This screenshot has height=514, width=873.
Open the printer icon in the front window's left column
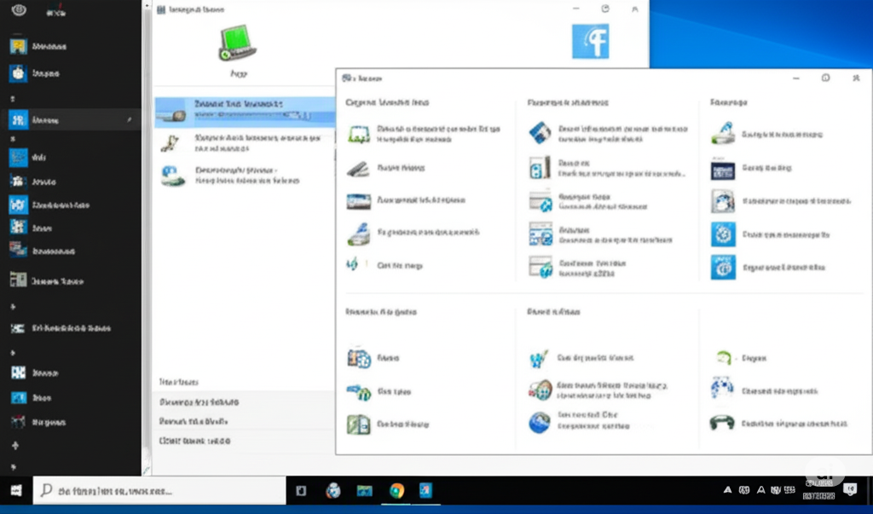pyautogui.click(x=359, y=234)
